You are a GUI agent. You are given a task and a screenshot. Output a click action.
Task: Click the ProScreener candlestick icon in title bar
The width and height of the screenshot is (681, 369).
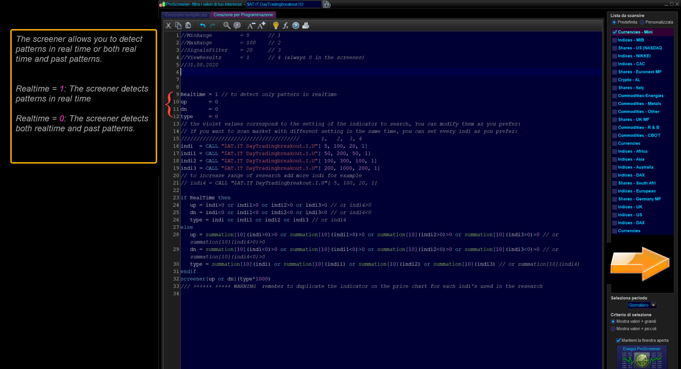162,4
